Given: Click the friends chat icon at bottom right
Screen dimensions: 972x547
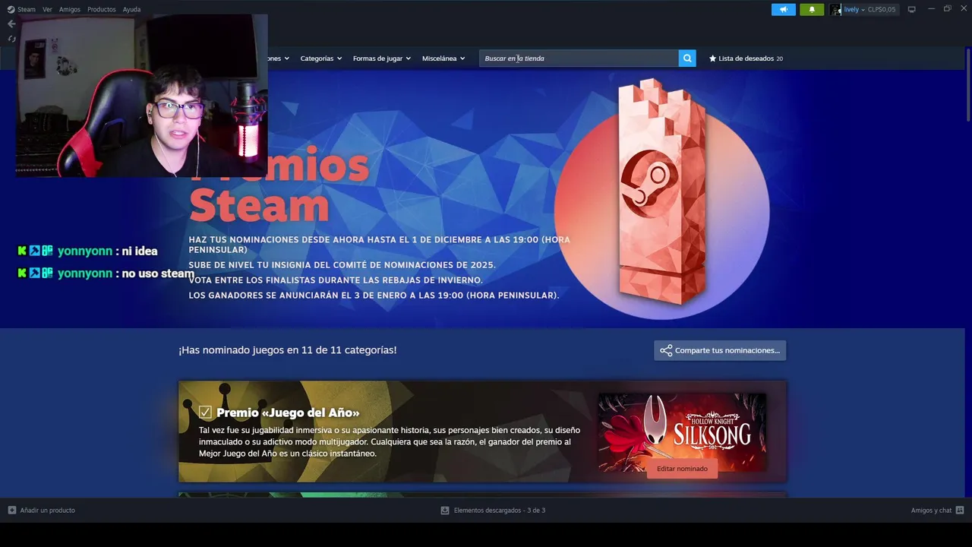Looking at the screenshot, I should click(x=960, y=511).
